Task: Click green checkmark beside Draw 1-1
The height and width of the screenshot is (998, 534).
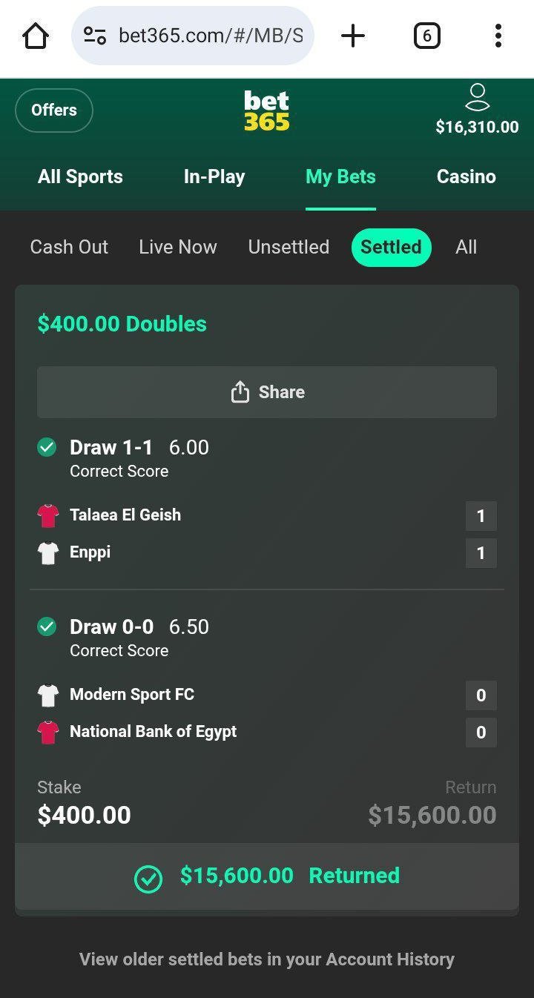Action: (47, 447)
